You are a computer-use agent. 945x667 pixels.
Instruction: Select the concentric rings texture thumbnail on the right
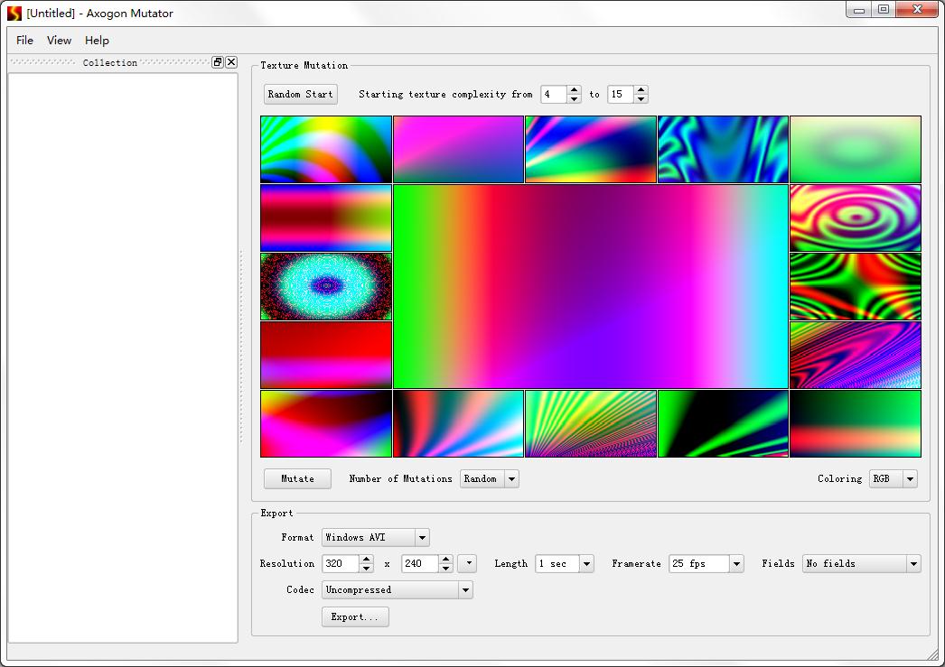(x=855, y=218)
